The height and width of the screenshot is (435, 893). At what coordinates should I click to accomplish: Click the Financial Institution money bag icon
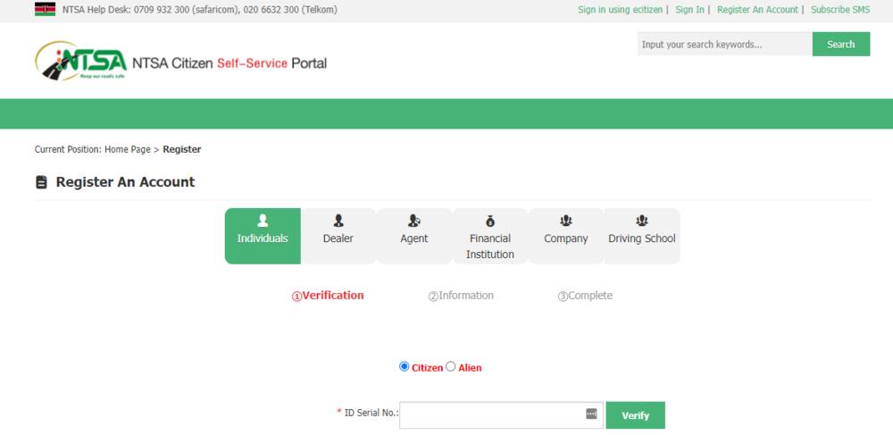[490, 221]
